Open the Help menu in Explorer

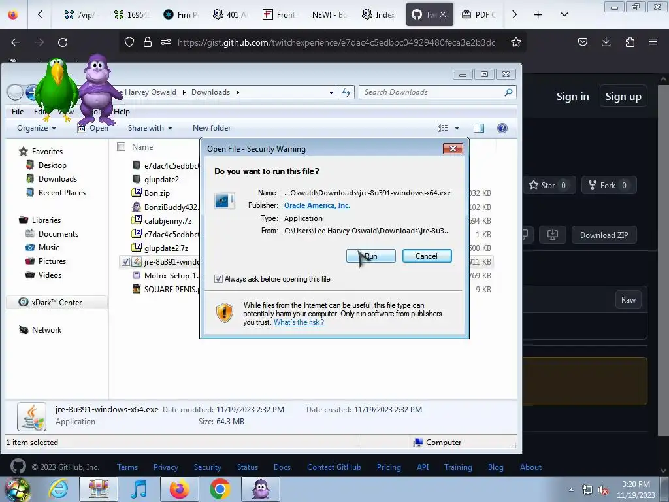tap(122, 111)
